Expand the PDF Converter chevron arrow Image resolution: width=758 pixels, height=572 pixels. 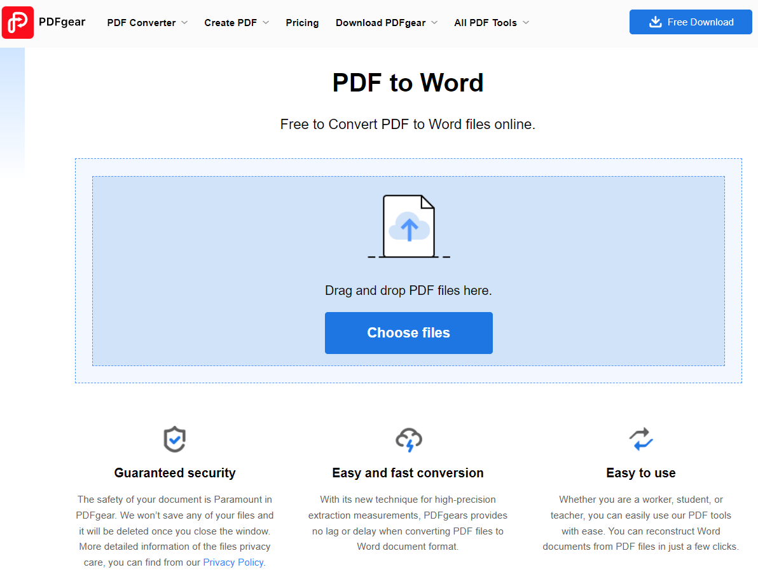(x=184, y=23)
